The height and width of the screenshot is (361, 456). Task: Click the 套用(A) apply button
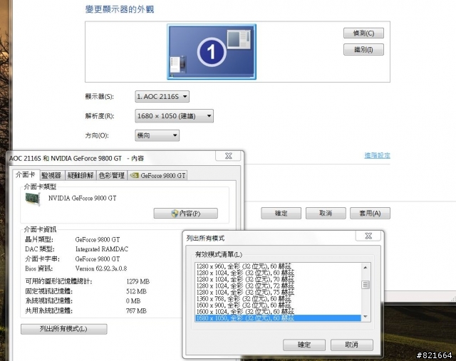click(x=370, y=214)
